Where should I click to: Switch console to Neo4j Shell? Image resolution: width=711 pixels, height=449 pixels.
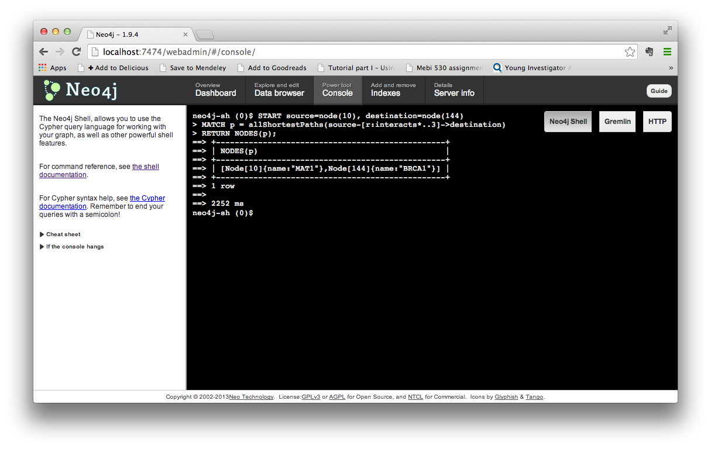click(x=568, y=122)
